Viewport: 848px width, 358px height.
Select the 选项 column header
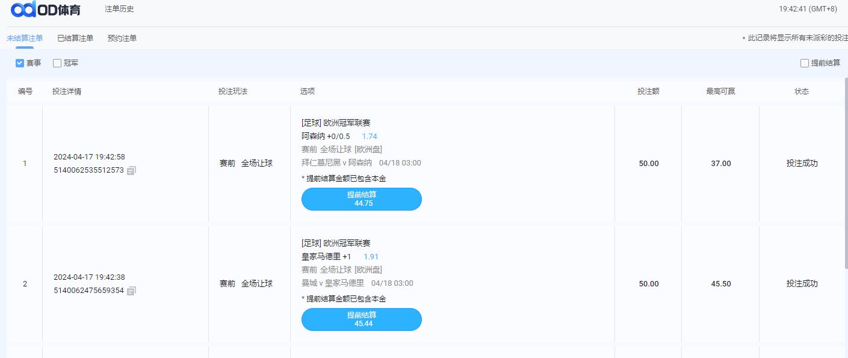(308, 91)
